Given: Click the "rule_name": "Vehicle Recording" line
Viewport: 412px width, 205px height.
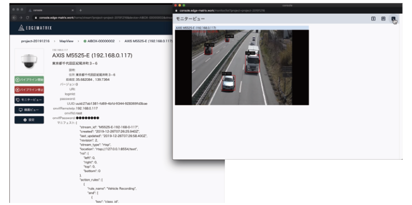Looking at the screenshot, I should 112,189.
